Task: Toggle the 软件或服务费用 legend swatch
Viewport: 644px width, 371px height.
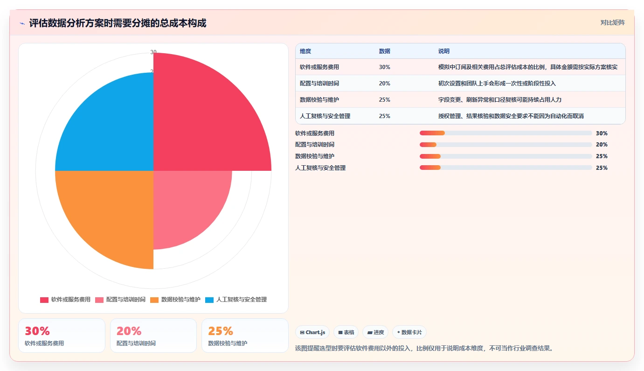Action: click(x=44, y=300)
